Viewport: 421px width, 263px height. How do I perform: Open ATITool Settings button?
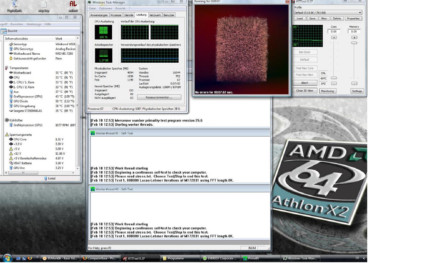click(357, 91)
